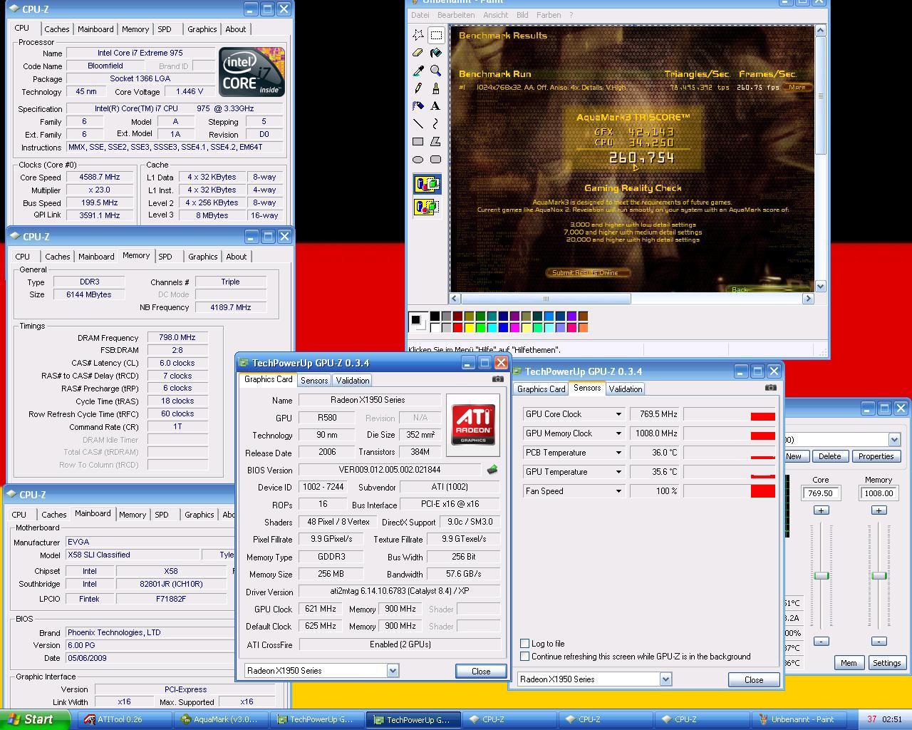This screenshot has width=912, height=730.
Task: Select the Eraser tool in Paint
Action: pos(418,53)
